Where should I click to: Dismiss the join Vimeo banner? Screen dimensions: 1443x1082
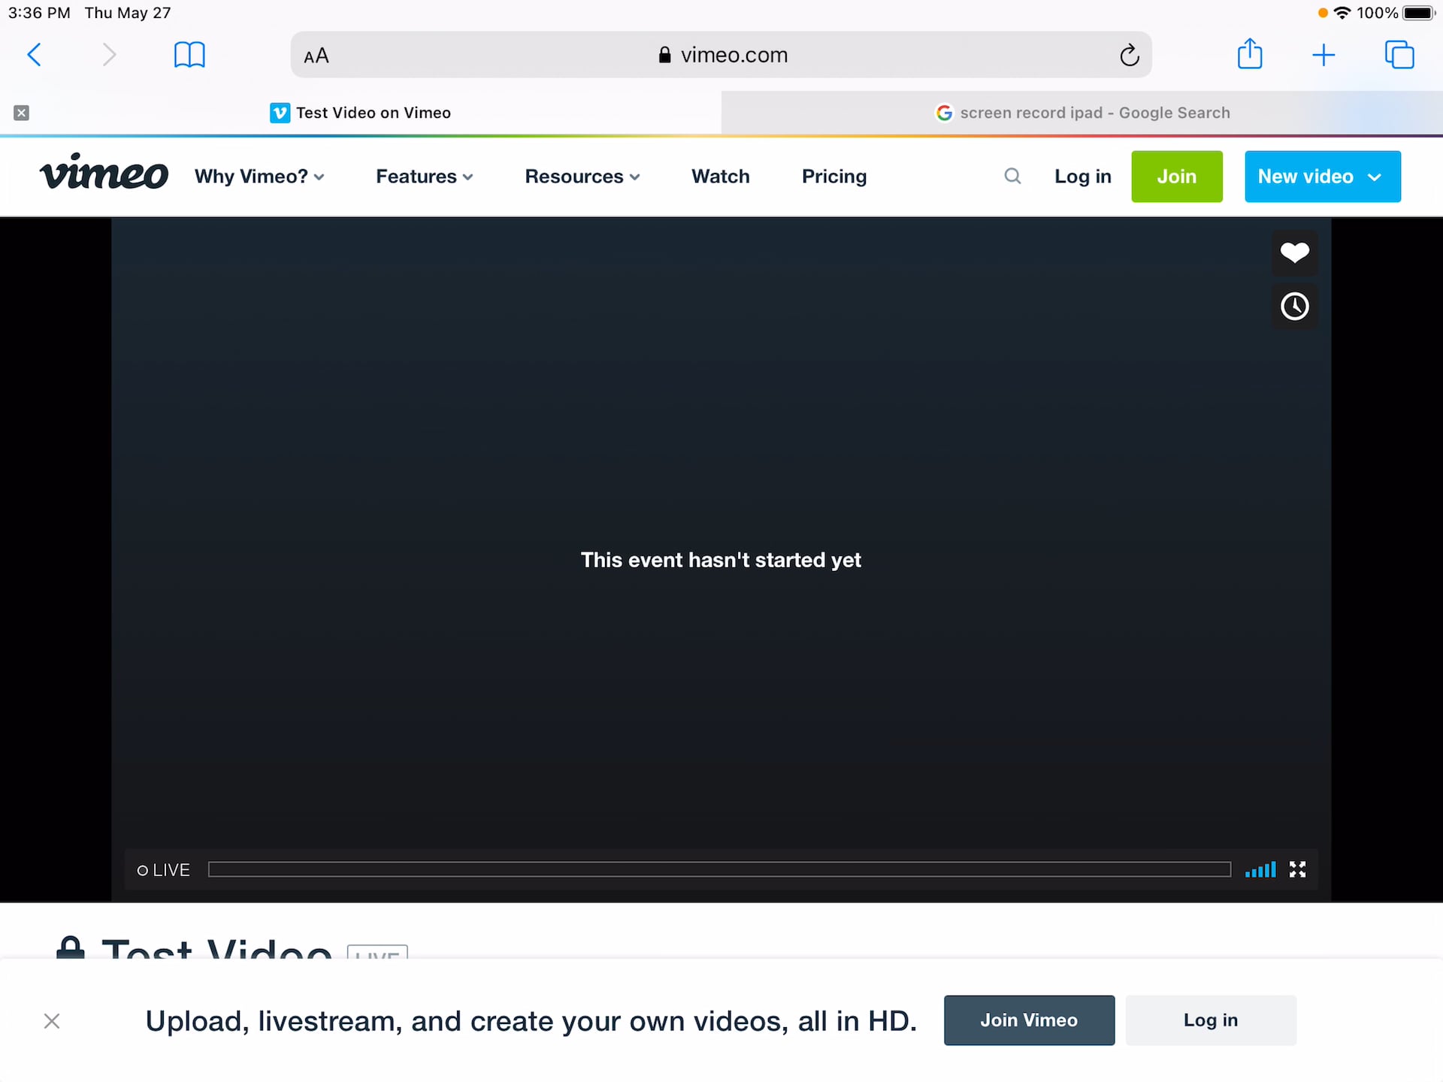coord(52,1020)
